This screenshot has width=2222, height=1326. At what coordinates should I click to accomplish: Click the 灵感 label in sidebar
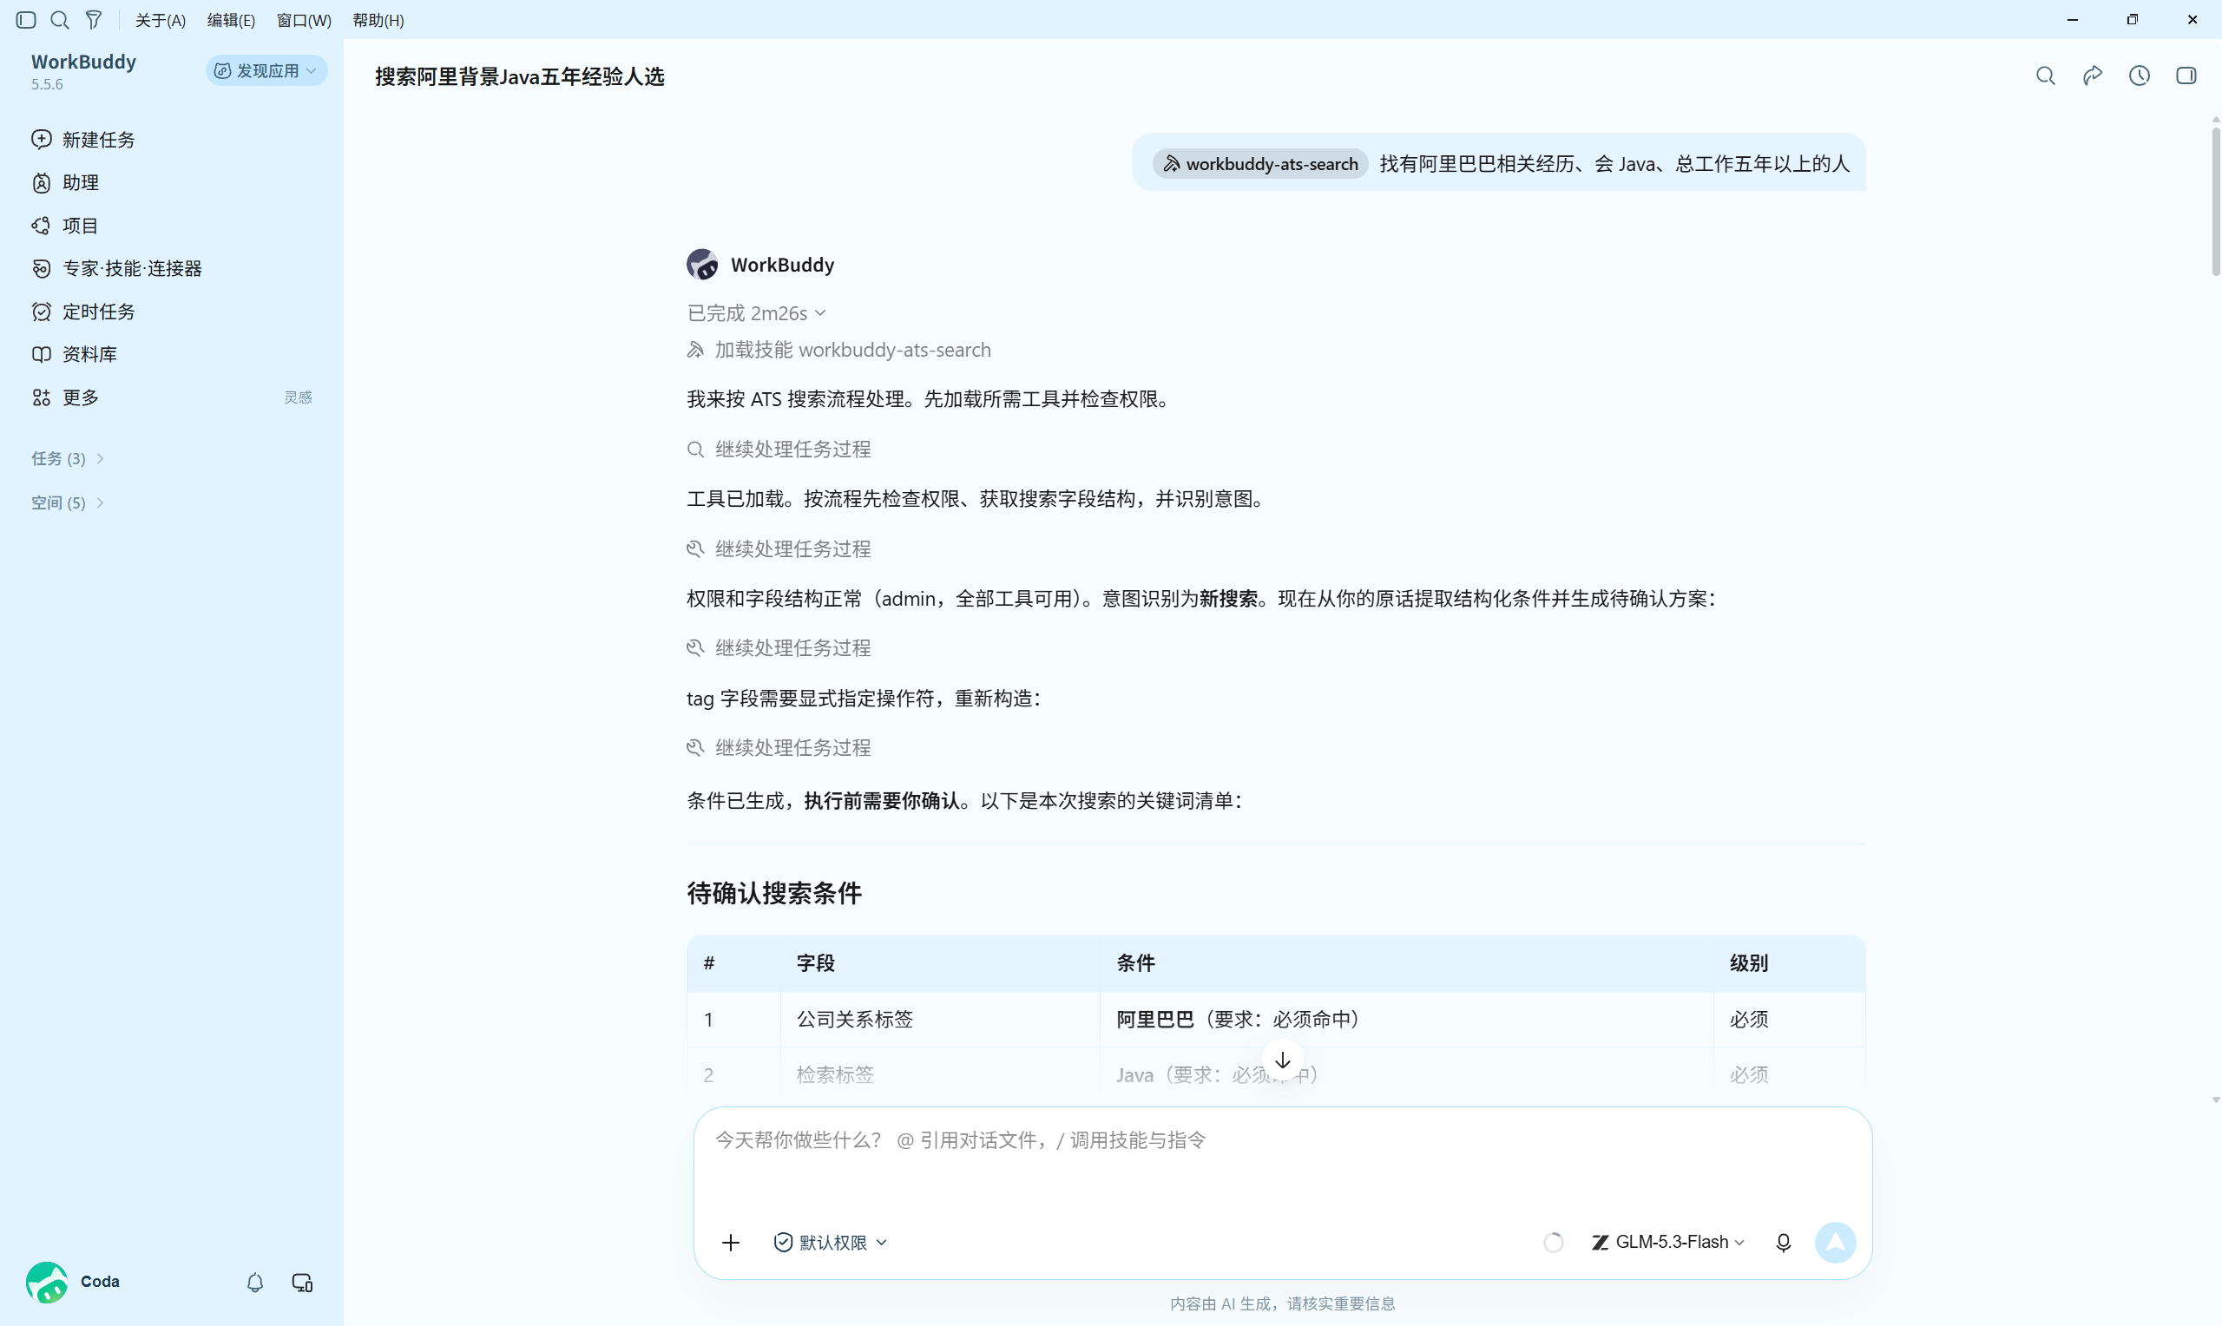click(x=299, y=397)
